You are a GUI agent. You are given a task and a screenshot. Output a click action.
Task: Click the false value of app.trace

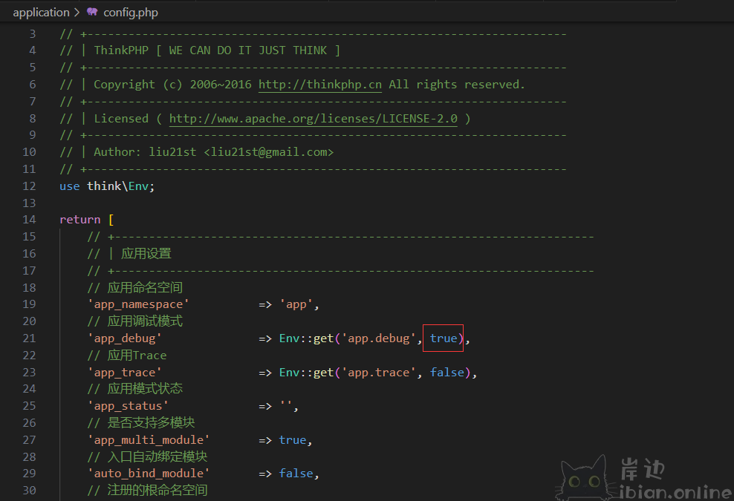[x=446, y=373]
